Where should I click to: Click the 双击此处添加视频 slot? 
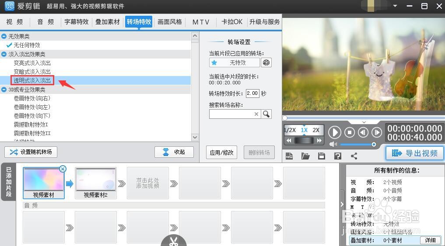click(x=147, y=183)
